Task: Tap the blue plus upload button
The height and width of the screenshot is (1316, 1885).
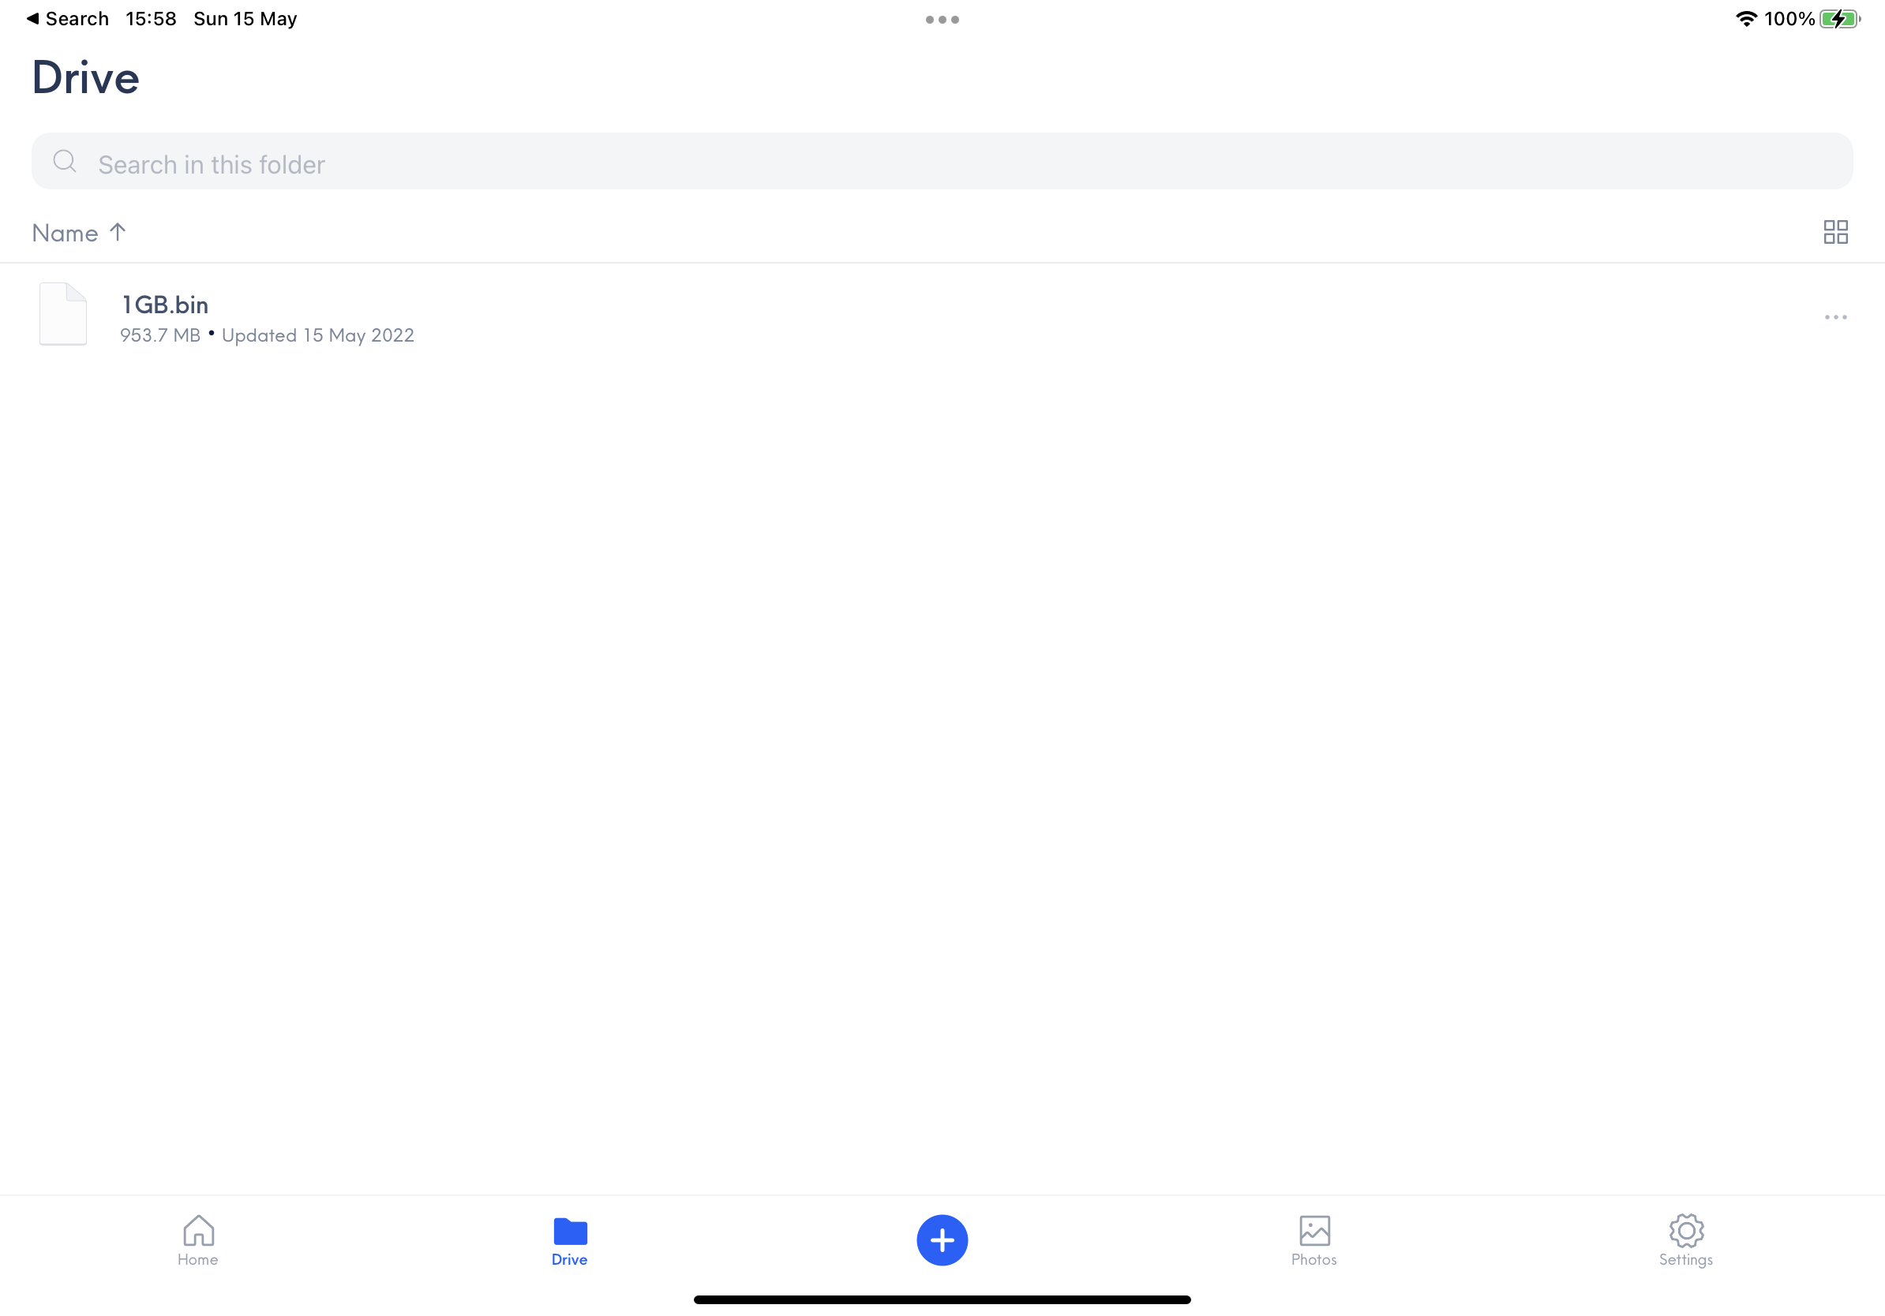Action: [x=942, y=1239]
